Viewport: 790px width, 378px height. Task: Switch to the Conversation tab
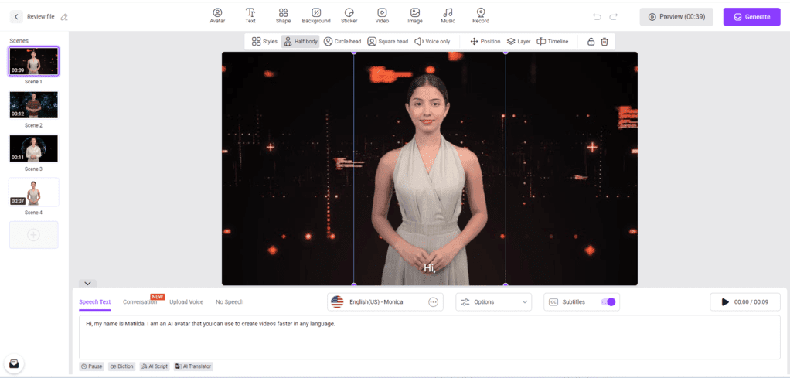tap(140, 302)
